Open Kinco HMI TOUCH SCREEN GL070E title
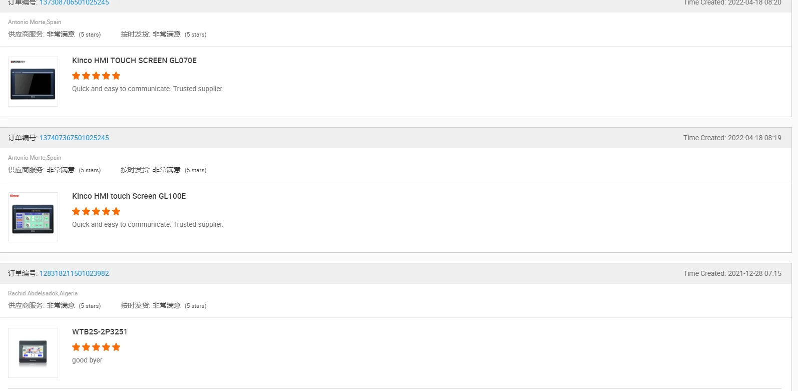The width and height of the screenshot is (798, 391). tap(134, 61)
